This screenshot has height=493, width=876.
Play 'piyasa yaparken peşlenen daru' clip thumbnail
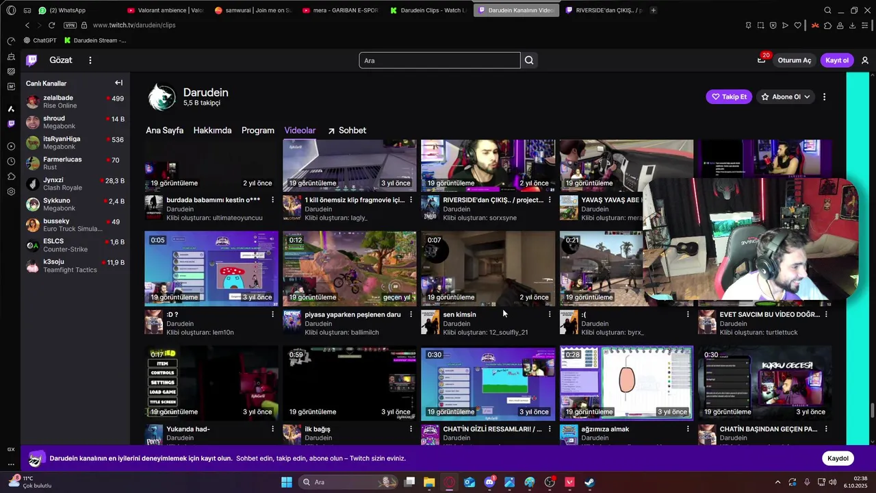coord(349,268)
